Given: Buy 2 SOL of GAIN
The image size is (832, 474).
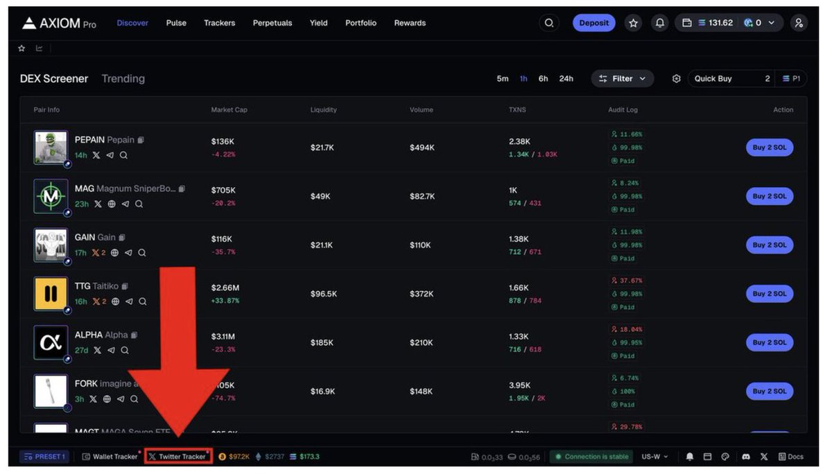Looking at the screenshot, I should (770, 245).
